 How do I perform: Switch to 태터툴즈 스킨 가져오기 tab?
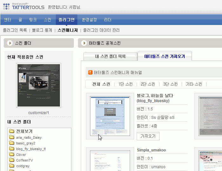[165, 56]
